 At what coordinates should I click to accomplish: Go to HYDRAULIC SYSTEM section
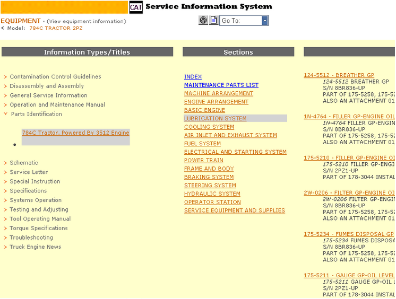click(212, 194)
